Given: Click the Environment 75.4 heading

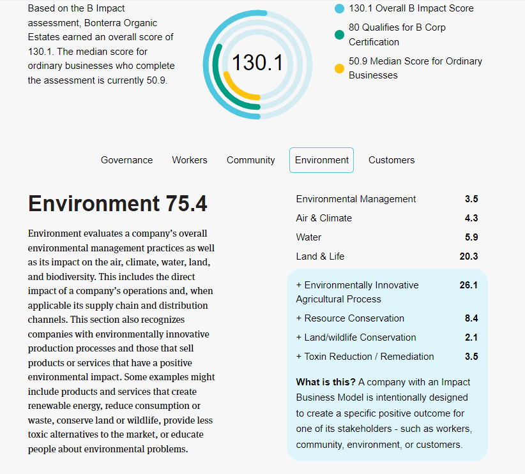Looking at the screenshot, I should [x=118, y=204].
